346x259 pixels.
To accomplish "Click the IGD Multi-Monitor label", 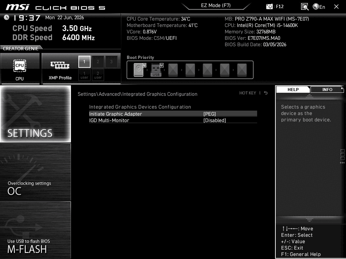I will tap(109, 120).
